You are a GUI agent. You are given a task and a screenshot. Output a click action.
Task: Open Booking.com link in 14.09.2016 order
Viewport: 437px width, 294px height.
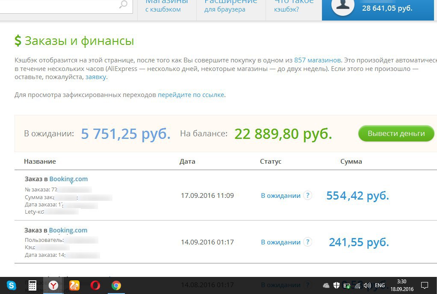(x=68, y=230)
